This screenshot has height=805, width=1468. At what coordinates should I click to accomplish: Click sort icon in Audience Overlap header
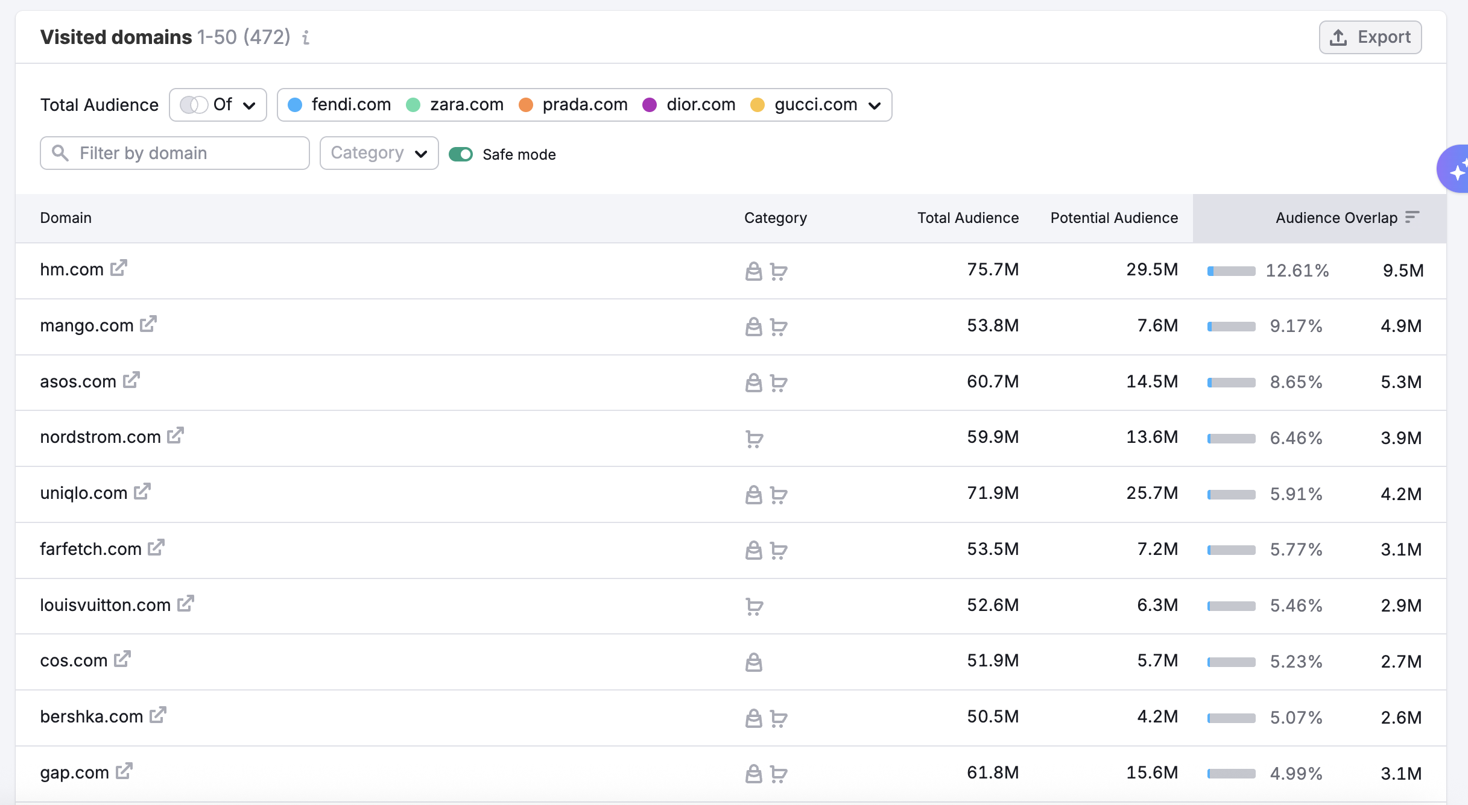click(x=1412, y=217)
